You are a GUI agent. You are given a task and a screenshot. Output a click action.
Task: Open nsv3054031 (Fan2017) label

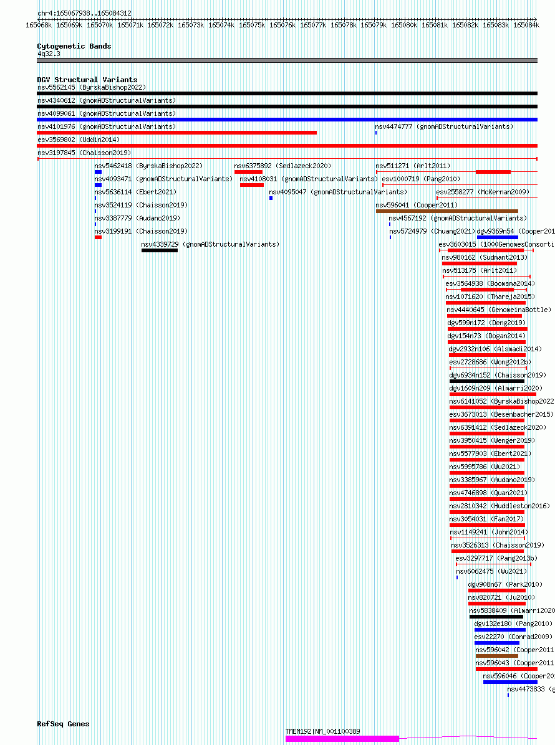point(486,519)
